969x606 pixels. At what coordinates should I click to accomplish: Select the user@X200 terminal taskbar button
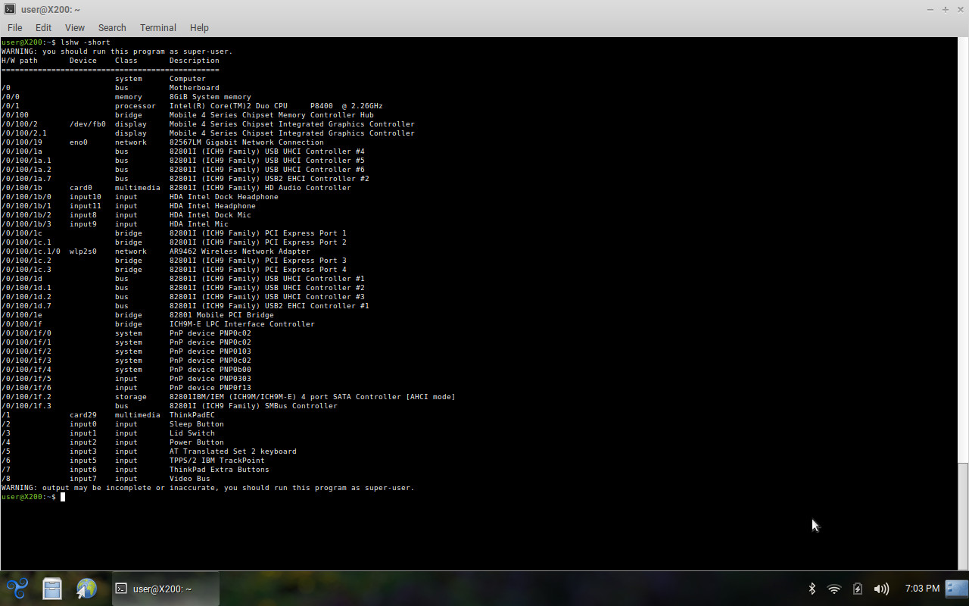[x=166, y=589]
